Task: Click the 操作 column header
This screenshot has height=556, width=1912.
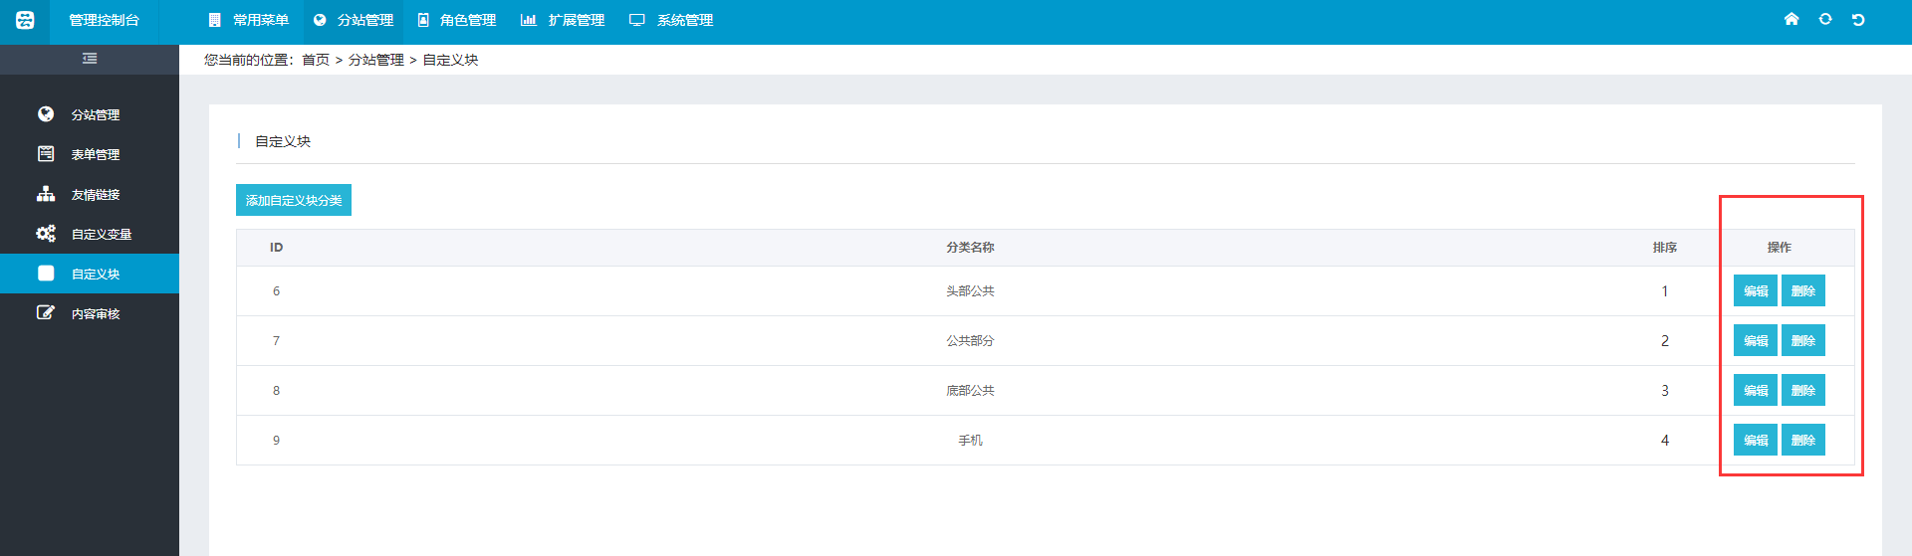Action: point(1780,248)
